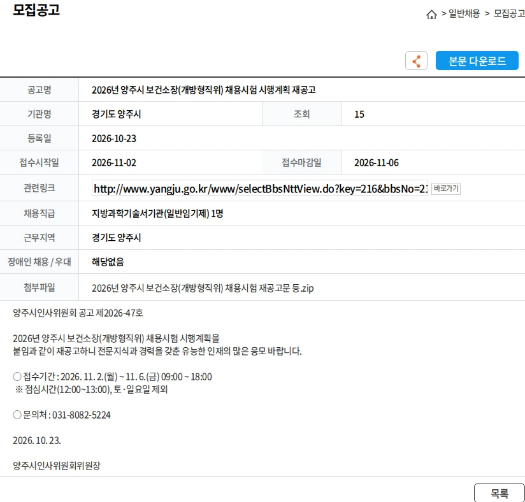Click the 기관명 value 경기도 양주시
Viewport: 525px width, 502px height.
116,114
